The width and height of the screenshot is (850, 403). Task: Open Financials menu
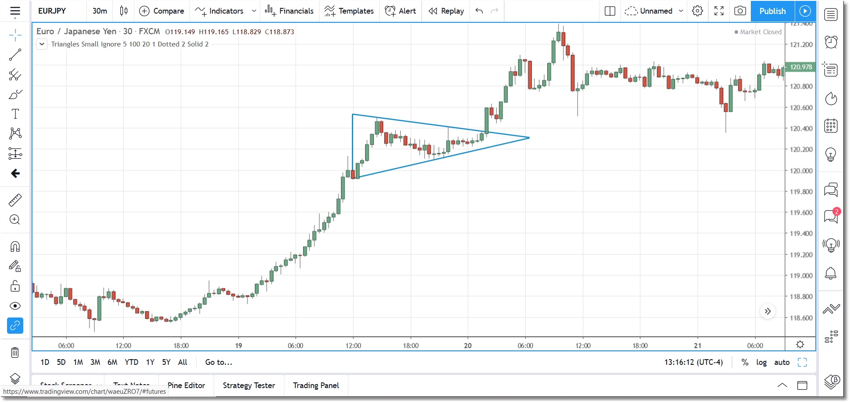tap(289, 11)
